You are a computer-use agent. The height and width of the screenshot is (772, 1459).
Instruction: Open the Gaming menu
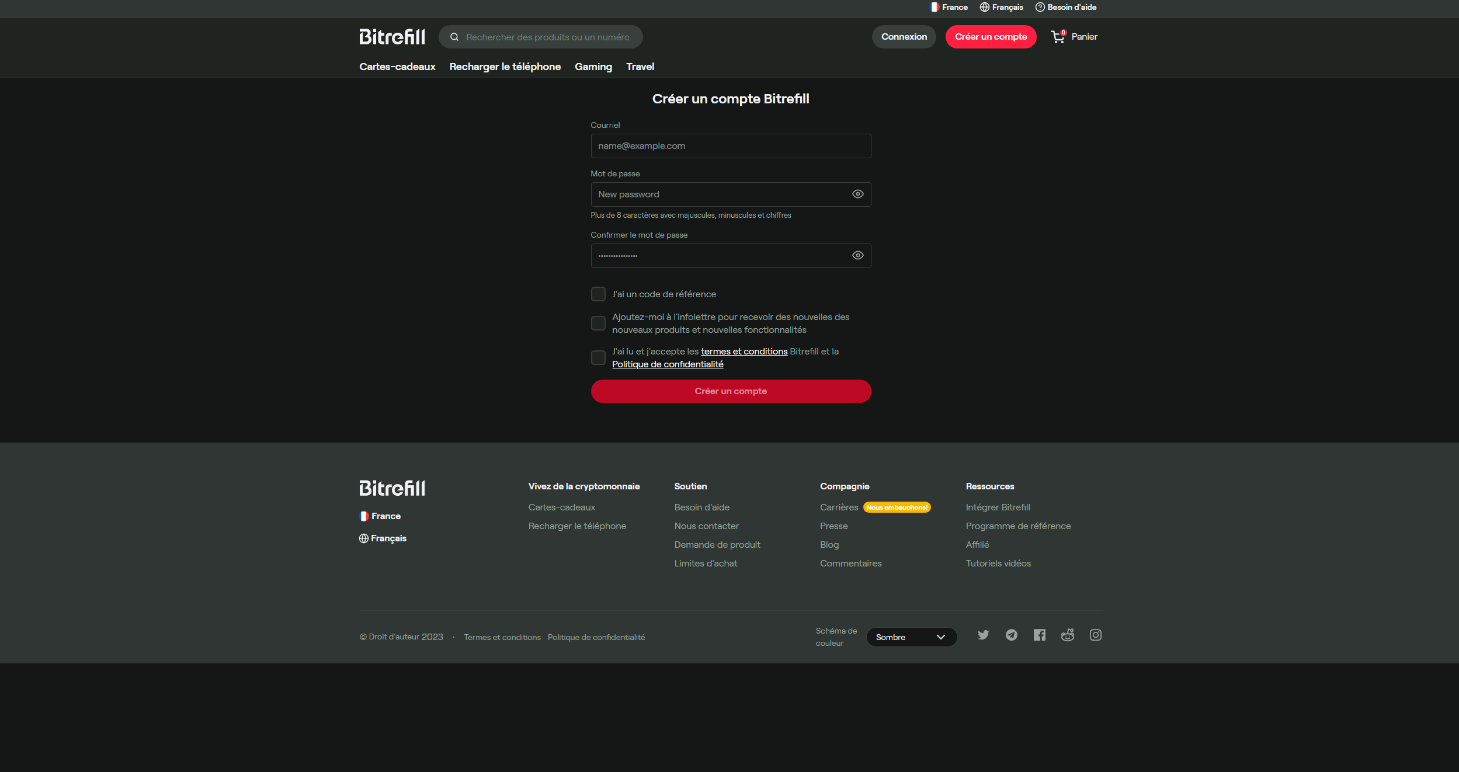pyautogui.click(x=593, y=67)
